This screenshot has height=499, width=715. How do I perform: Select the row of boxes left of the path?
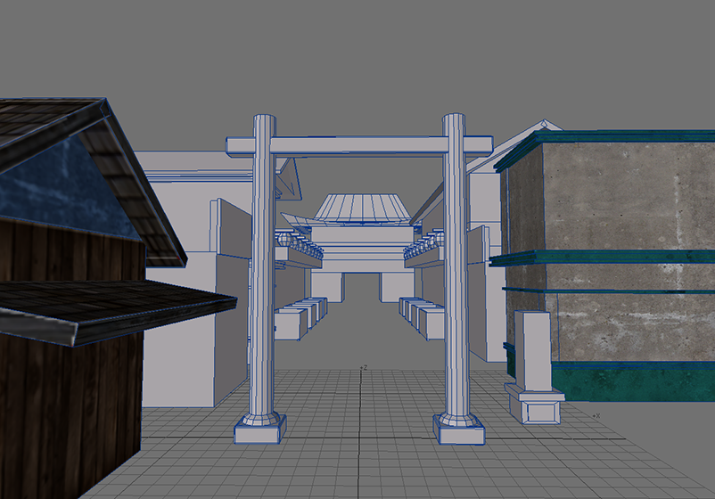299,316
